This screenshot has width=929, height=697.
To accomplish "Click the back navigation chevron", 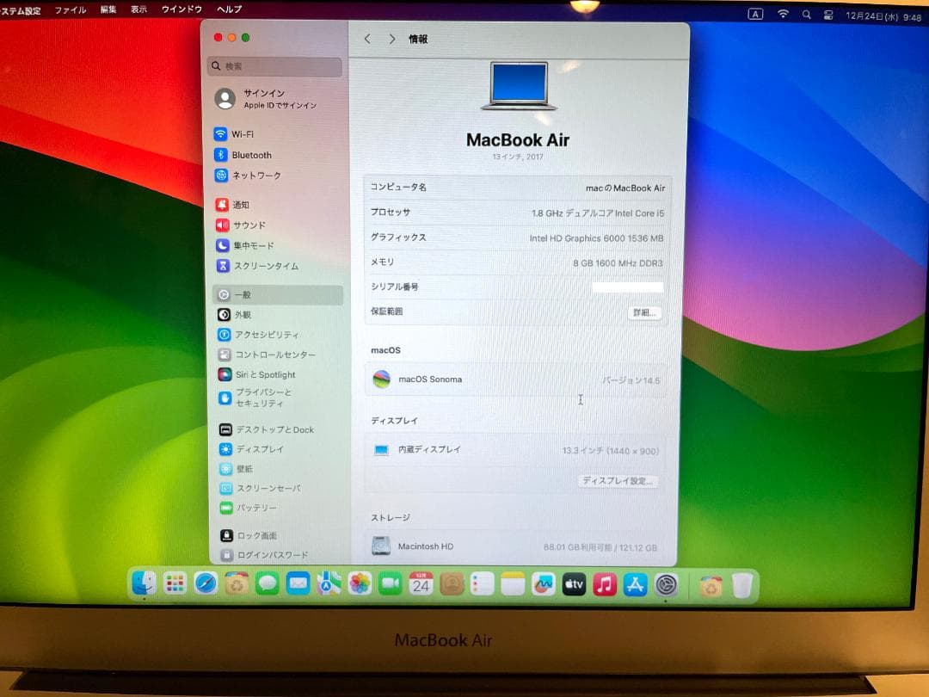I will coord(367,39).
